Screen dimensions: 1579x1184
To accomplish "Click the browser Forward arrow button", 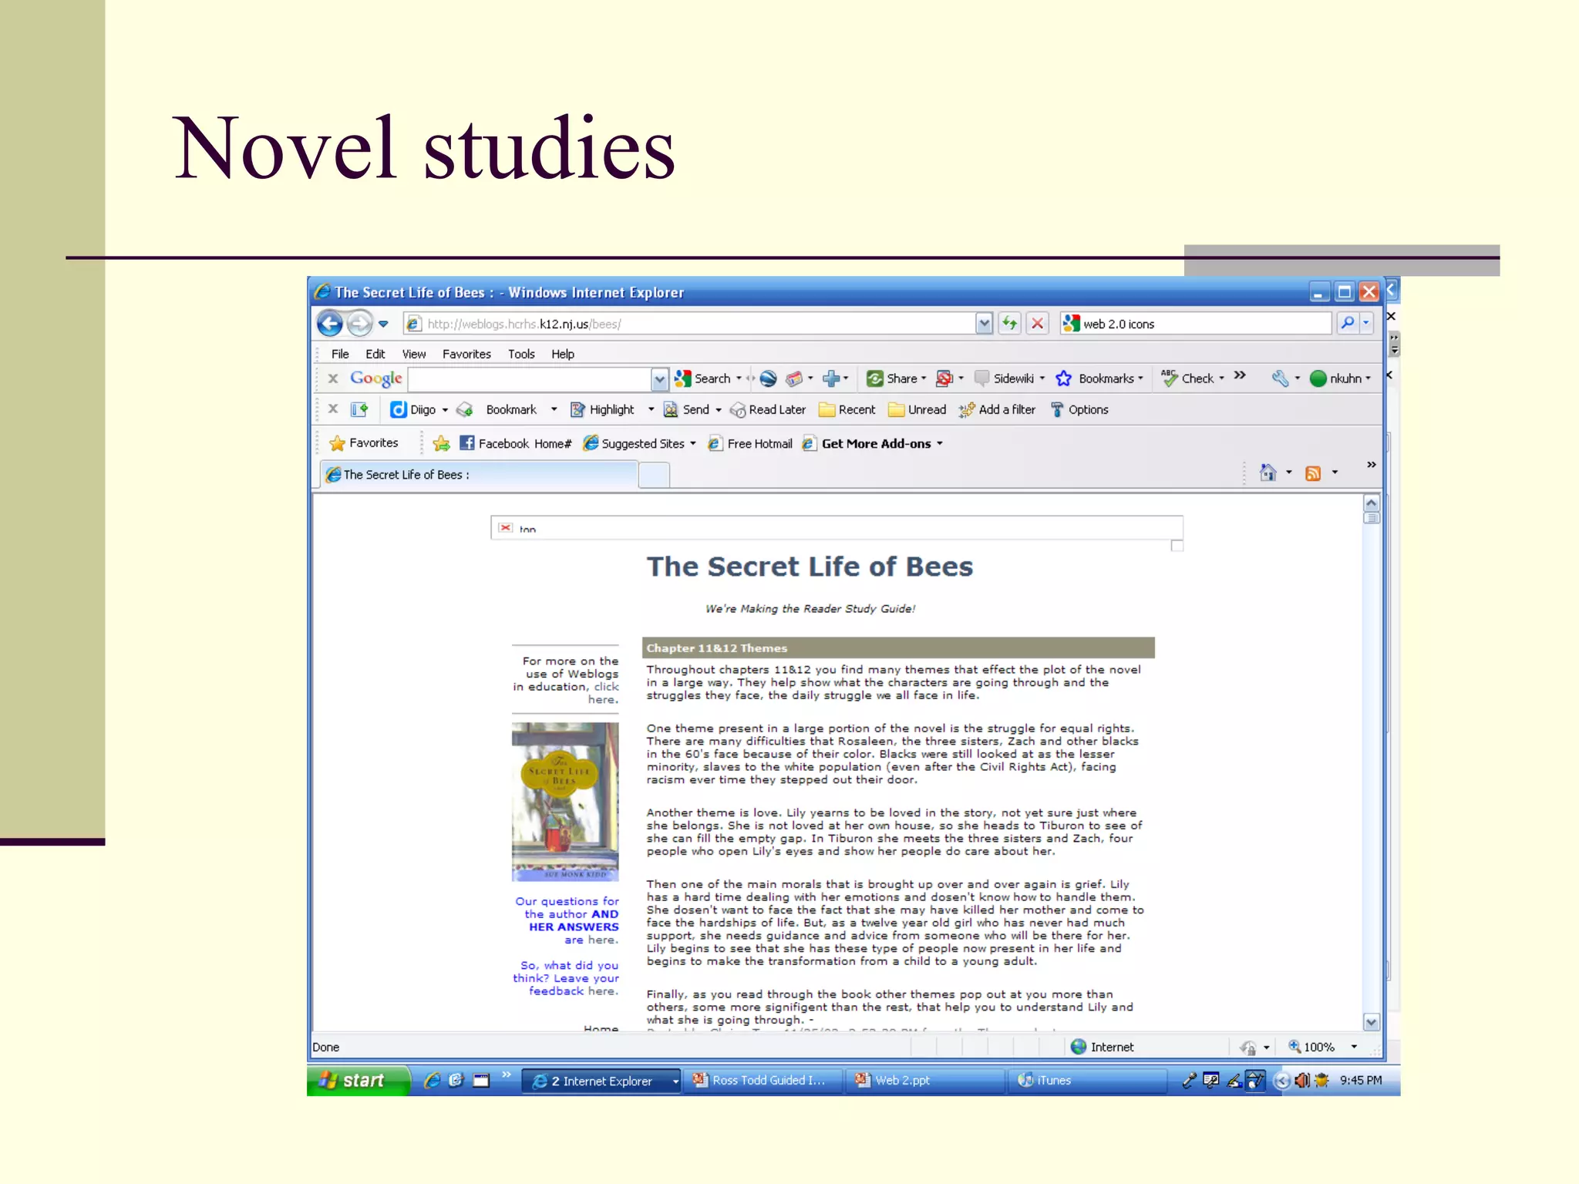I will click(359, 323).
